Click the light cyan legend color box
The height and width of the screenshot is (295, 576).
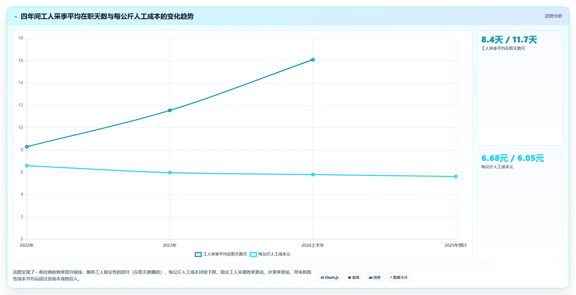[x=253, y=255]
